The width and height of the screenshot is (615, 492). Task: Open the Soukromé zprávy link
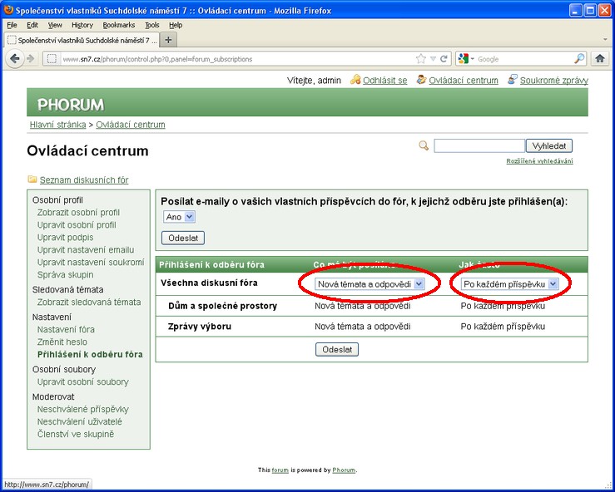coord(553,81)
